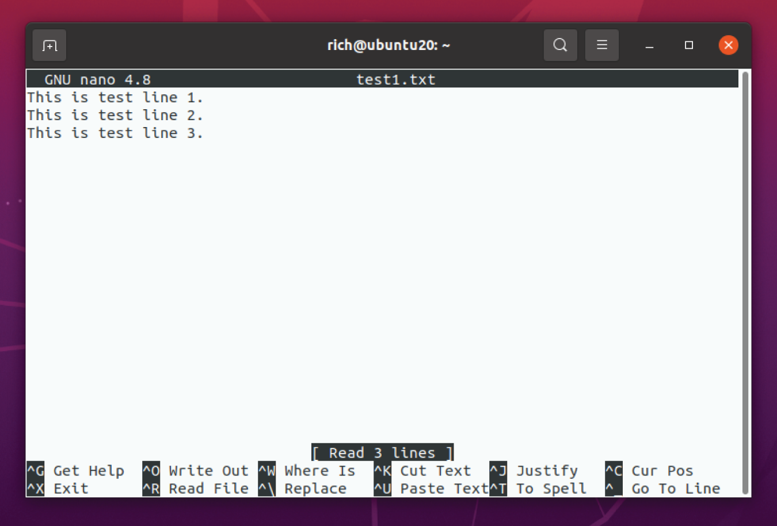Open the terminal hamburger menu
This screenshot has height=526, width=777.
601,45
